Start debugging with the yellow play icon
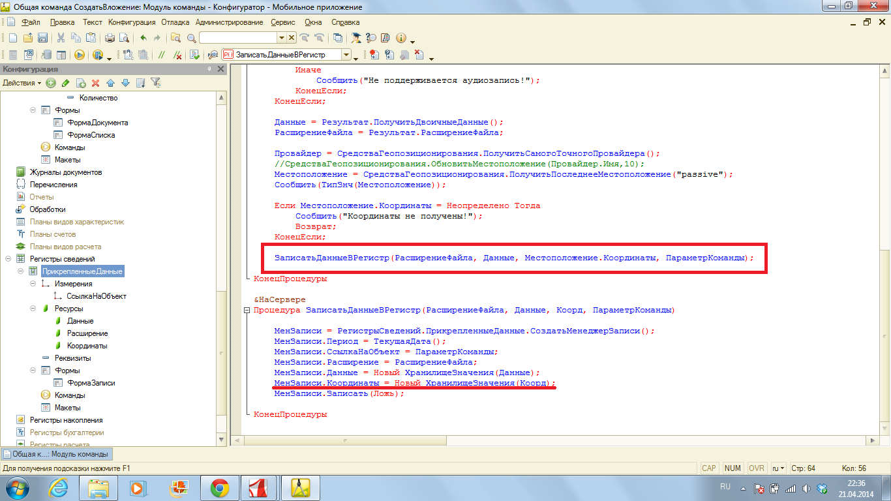 [80, 55]
